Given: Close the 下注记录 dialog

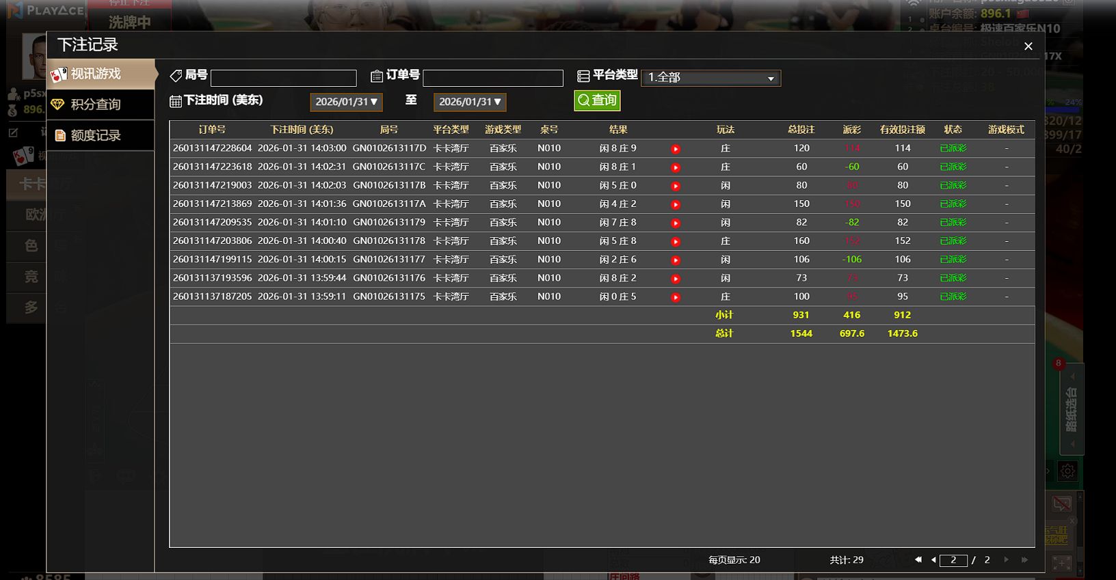Looking at the screenshot, I should [1028, 46].
